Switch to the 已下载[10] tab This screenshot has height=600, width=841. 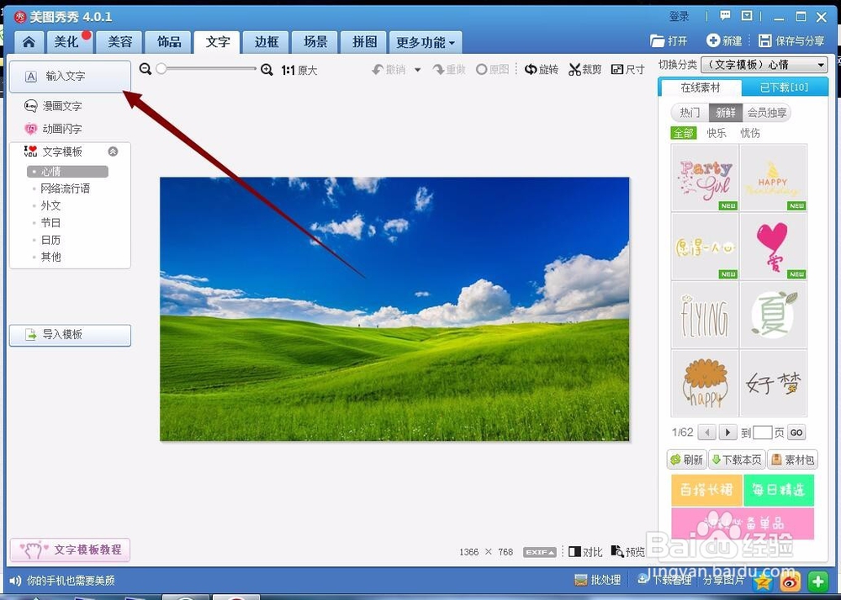784,88
